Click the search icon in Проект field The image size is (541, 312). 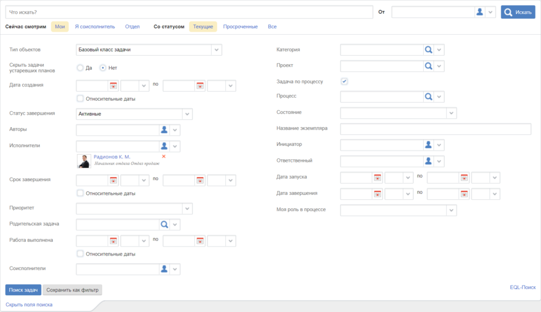pyautogui.click(x=429, y=65)
